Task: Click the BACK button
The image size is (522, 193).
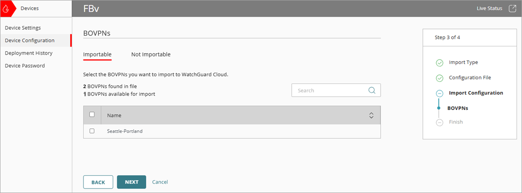Action: click(98, 182)
